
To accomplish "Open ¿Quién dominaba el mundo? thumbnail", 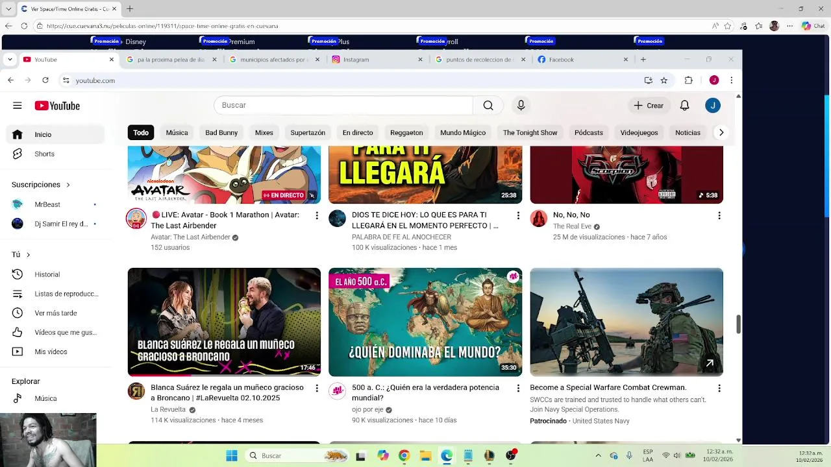I will [x=425, y=322].
